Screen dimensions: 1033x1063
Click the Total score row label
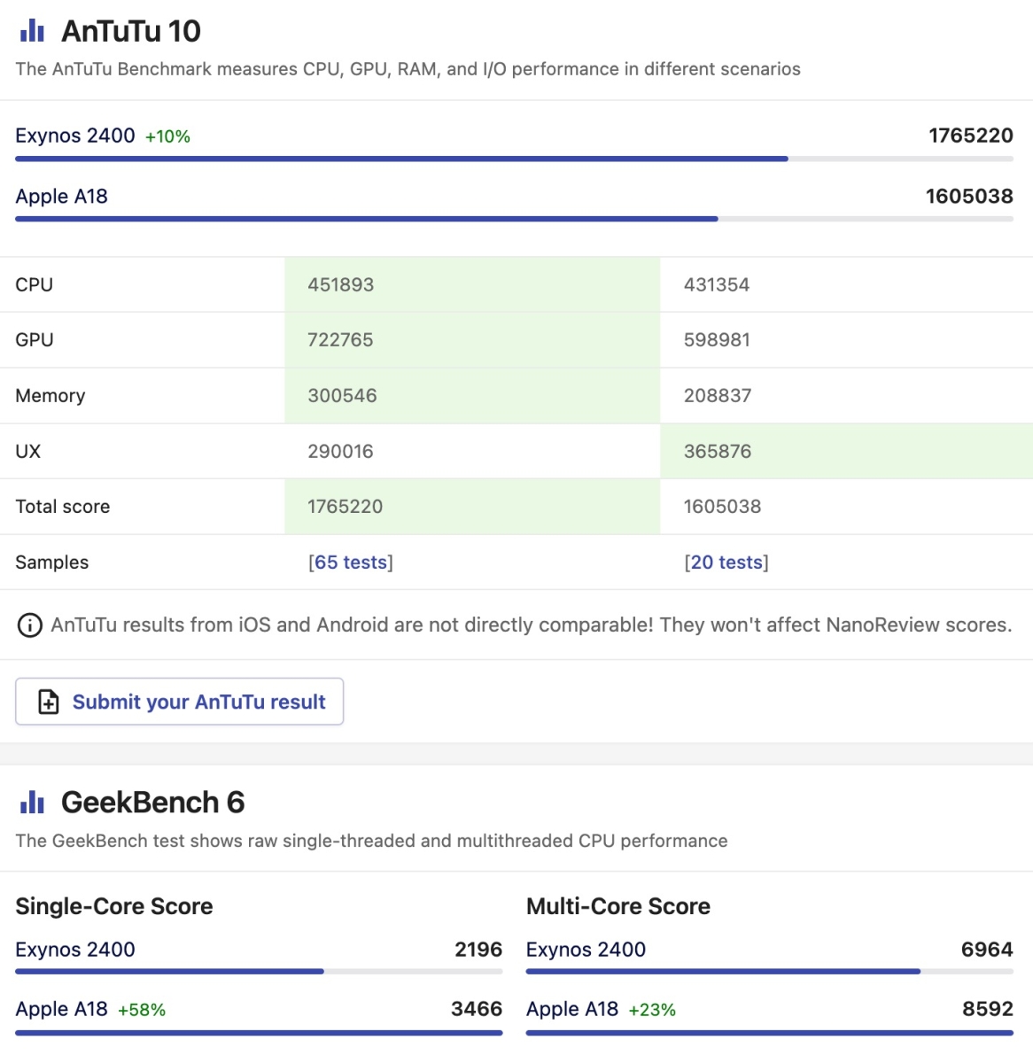[63, 507]
